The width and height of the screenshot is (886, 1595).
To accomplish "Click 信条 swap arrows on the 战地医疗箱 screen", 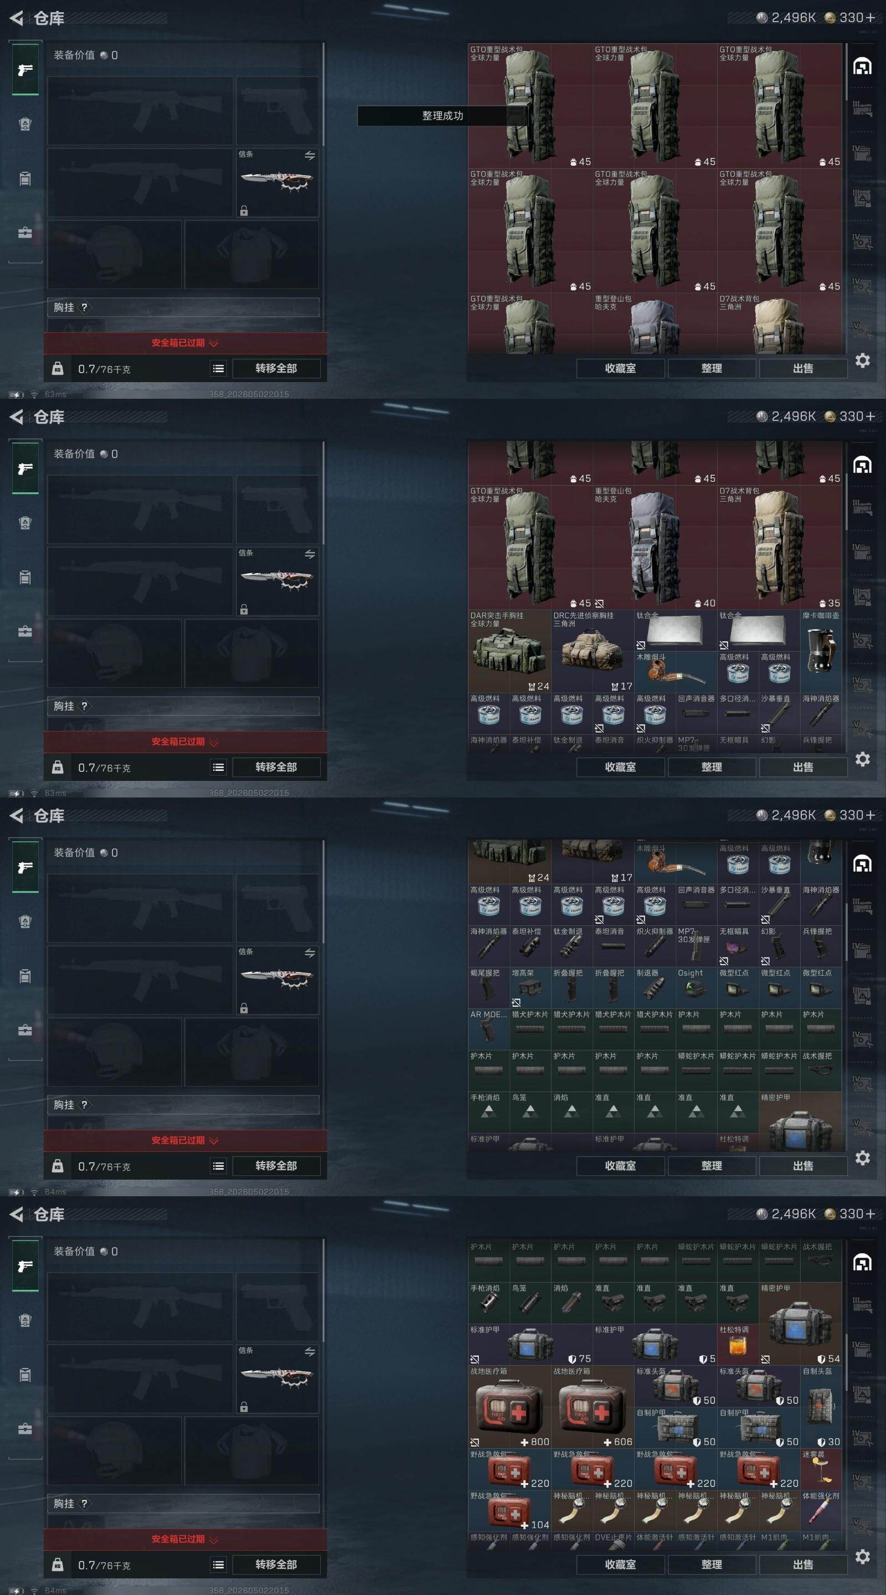I will click(310, 1352).
